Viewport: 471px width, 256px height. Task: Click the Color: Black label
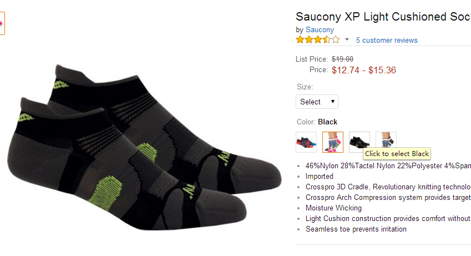pos(317,122)
